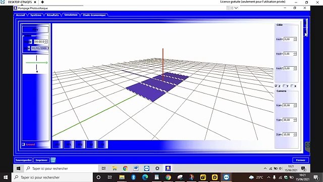
Task: Toggle the Y axis checkbox
Action: click(x=284, y=86)
